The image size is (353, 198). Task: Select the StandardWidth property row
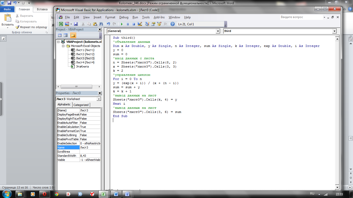79,156
